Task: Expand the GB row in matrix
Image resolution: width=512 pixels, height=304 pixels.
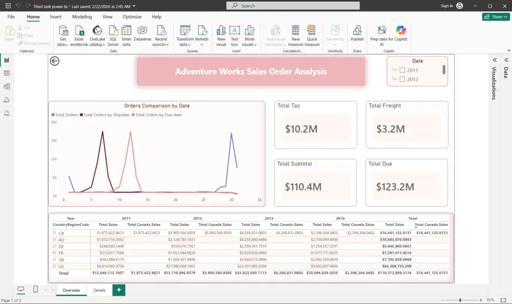Action: click(x=54, y=259)
